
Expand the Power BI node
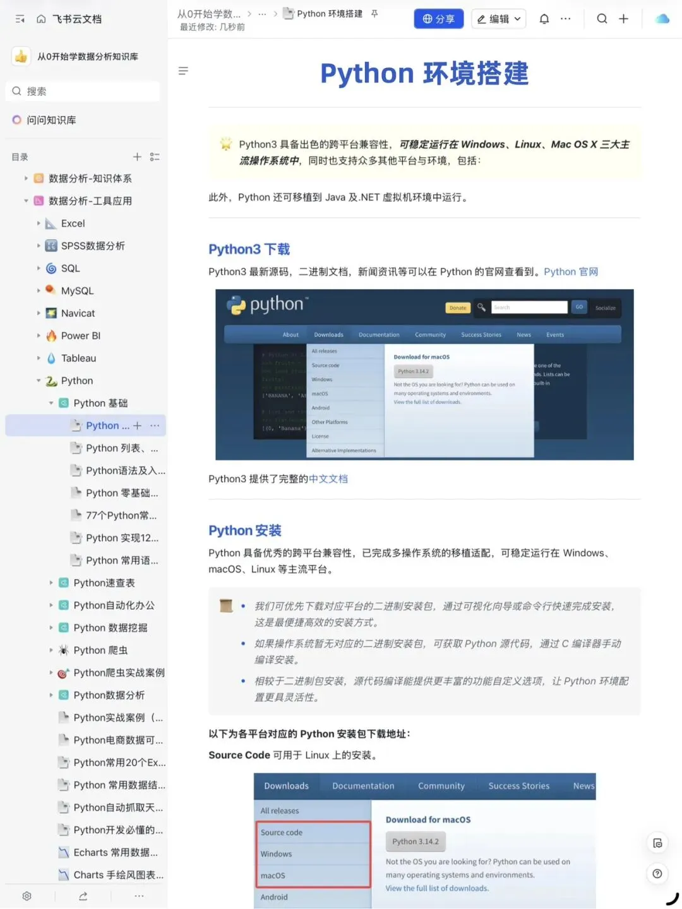pos(39,336)
